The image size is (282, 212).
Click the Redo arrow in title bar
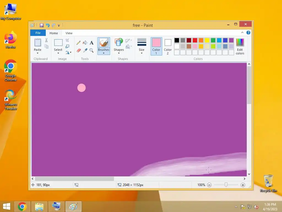[54, 25]
